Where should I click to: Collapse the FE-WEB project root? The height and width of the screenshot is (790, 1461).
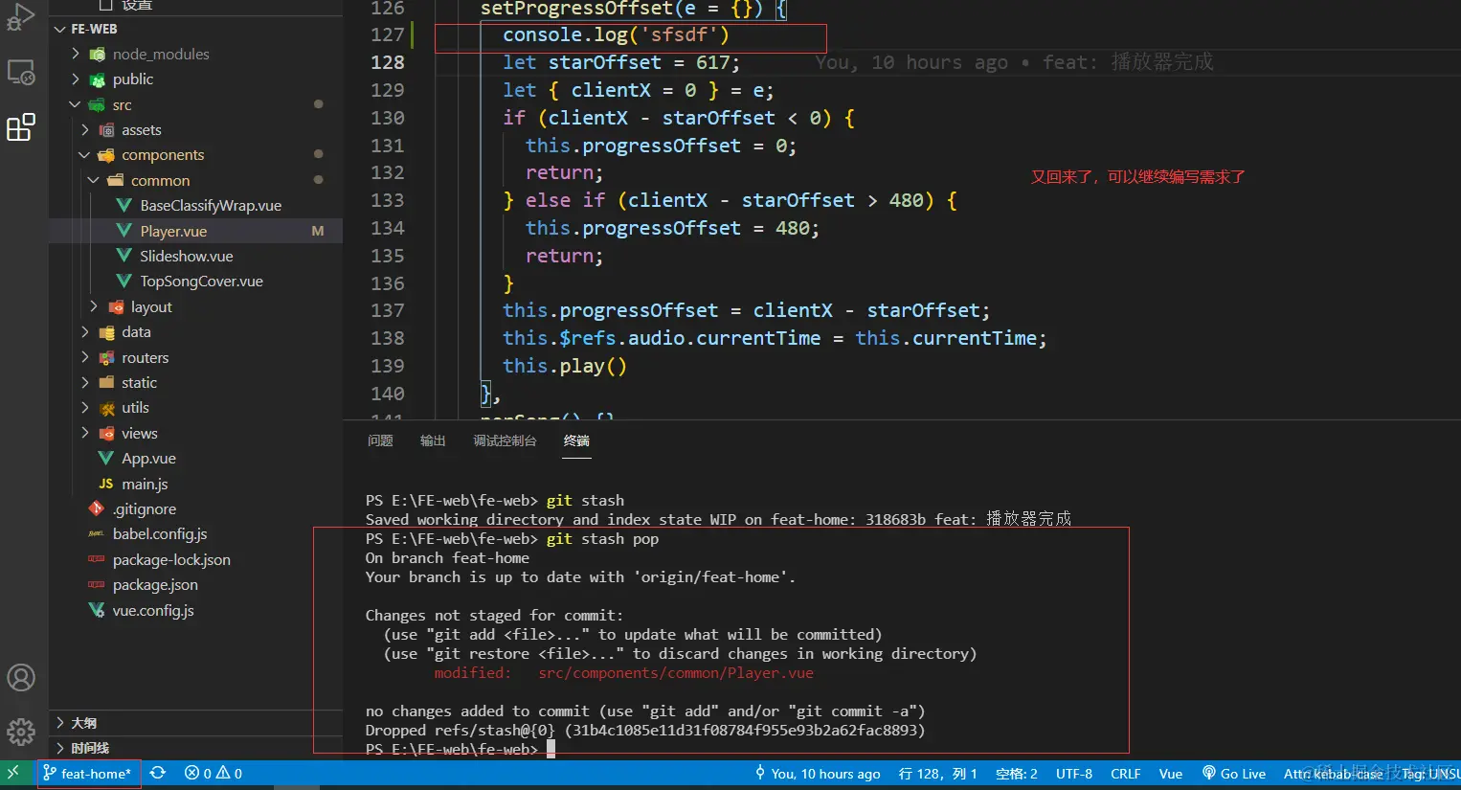[x=60, y=29]
